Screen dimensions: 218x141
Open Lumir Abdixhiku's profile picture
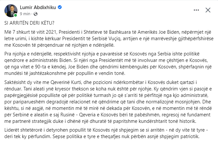[x=11, y=11]
